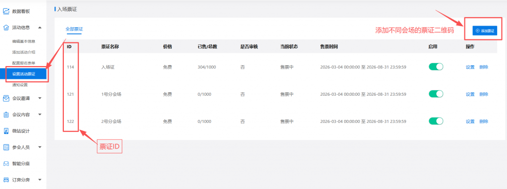This screenshot has height=189, width=507.
Task: Open the 微站设计 menu label
Action: pos(21,131)
